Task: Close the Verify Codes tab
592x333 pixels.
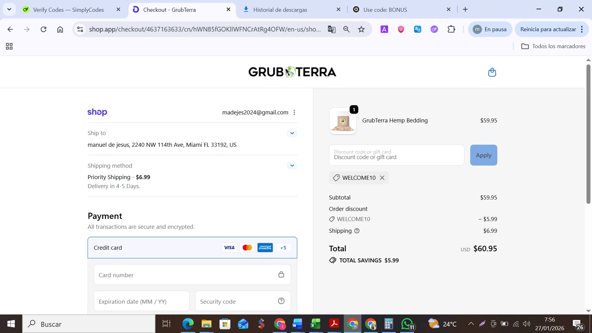Action: tap(118, 9)
